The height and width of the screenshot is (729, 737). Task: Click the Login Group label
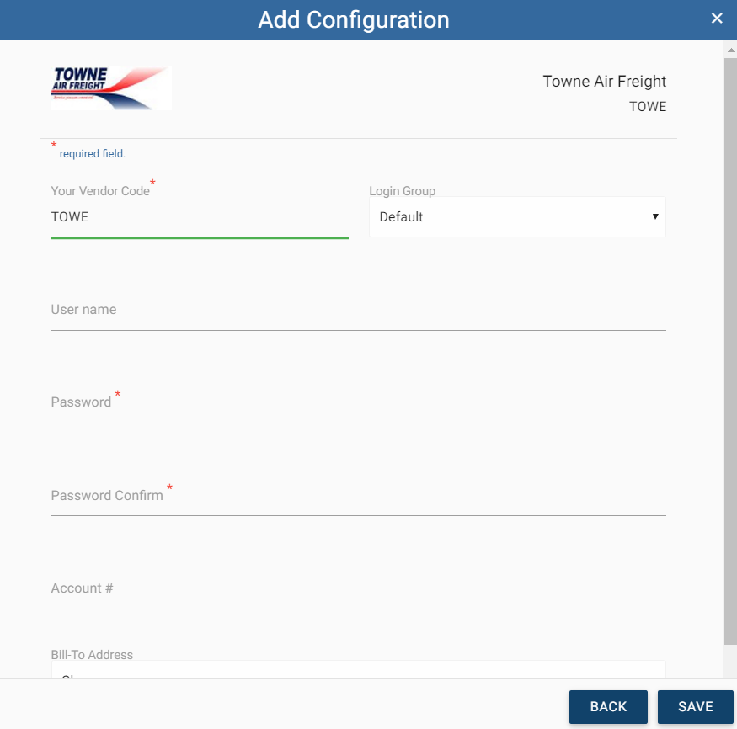click(403, 191)
